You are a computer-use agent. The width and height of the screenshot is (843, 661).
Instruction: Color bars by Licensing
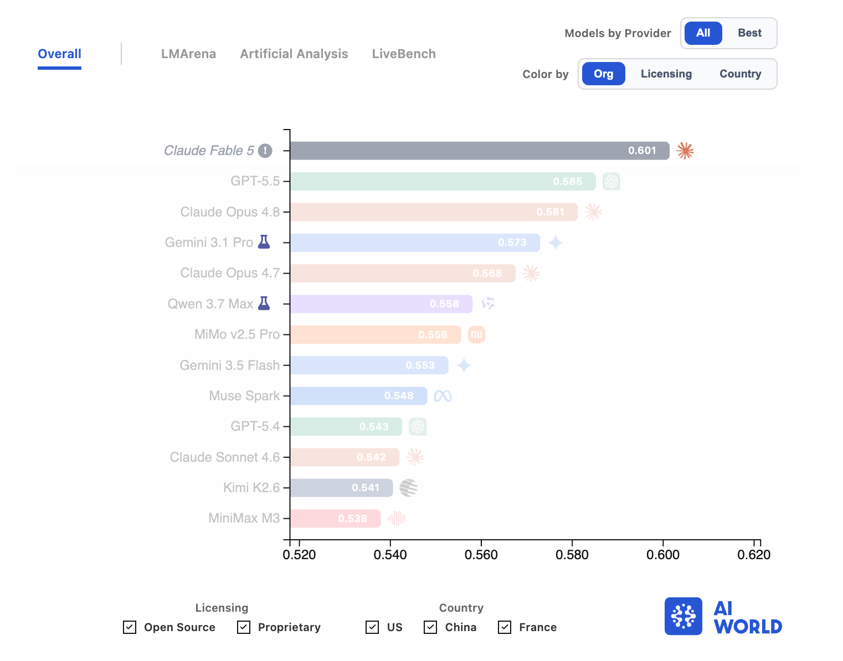click(666, 74)
